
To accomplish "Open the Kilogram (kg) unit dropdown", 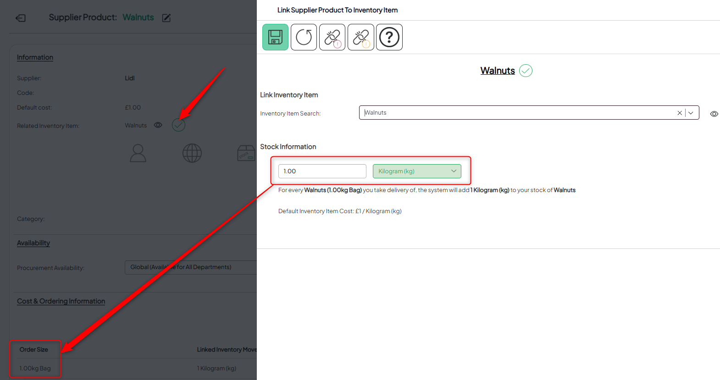I will pyautogui.click(x=416, y=171).
